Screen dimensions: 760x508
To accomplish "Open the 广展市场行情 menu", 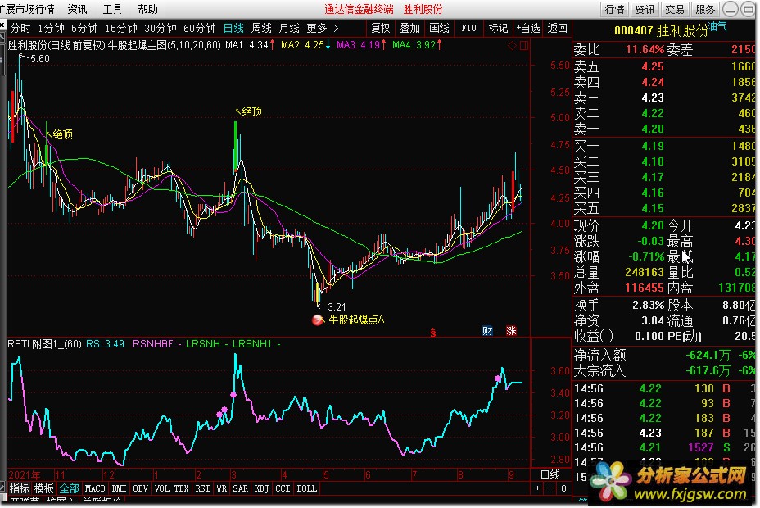I will tap(27, 9).
